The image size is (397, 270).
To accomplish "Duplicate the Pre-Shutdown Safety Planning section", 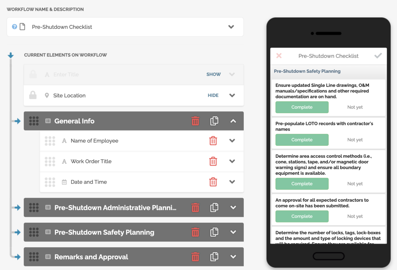I will (214, 232).
